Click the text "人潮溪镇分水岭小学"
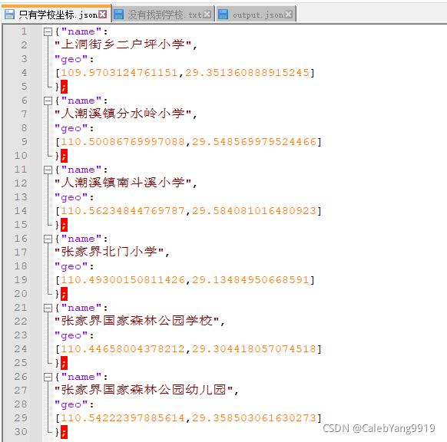The width and height of the screenshot is (447, 442). [123, 114]
